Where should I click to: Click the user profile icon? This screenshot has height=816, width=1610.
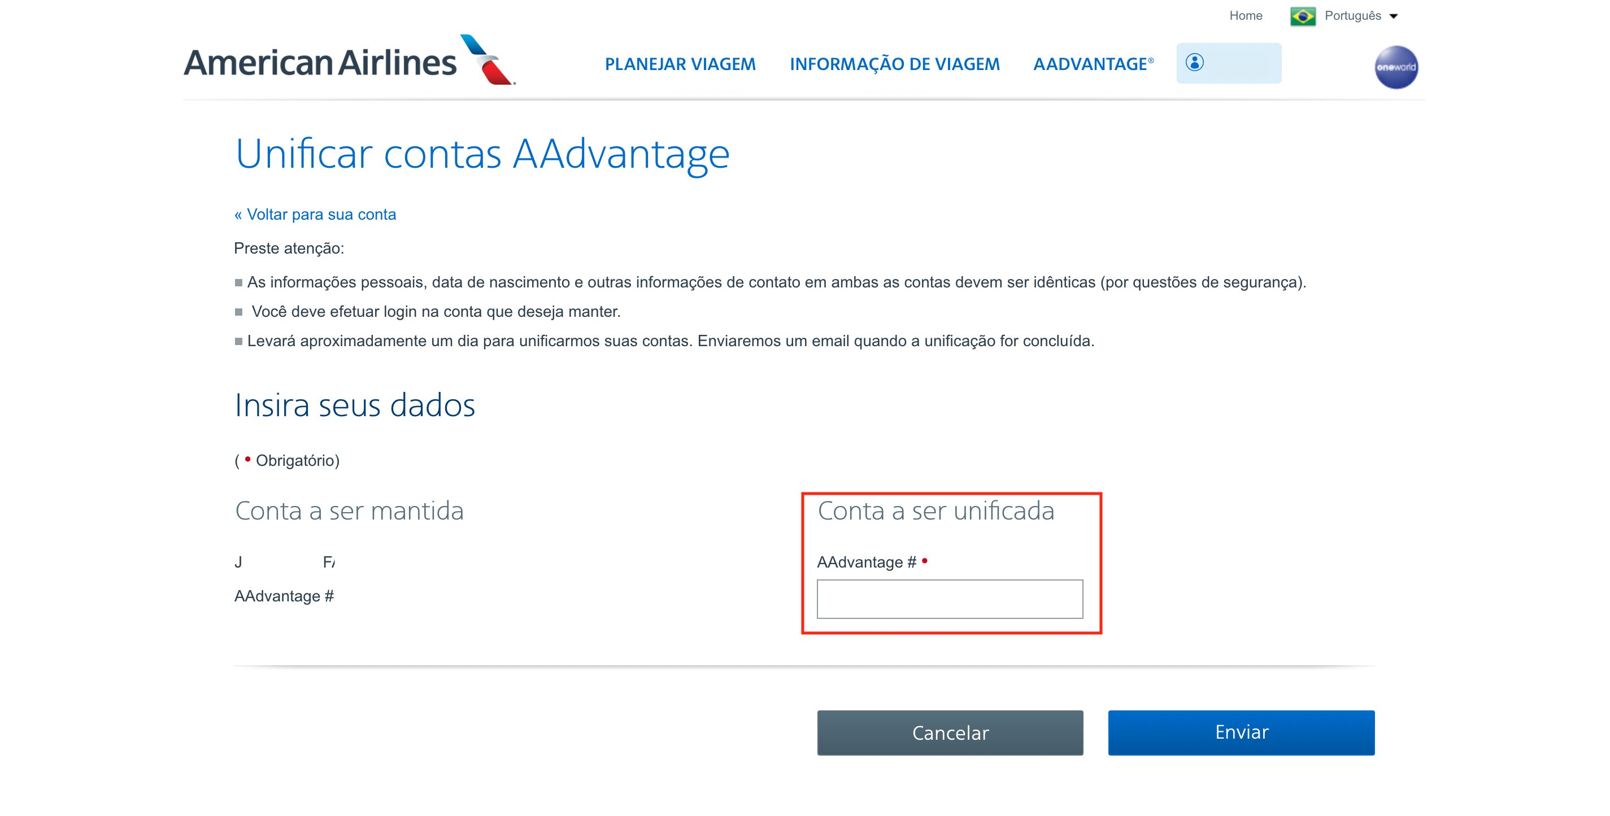pos(1194,63)
